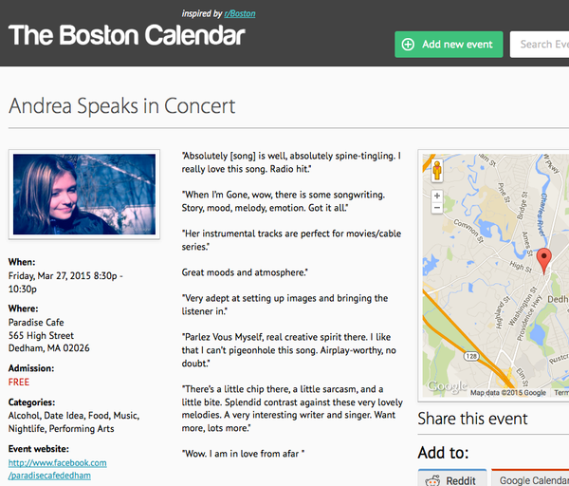The image size is (569, 486).
Task: Zoom in on the map
Action: (x=437, y=196)
